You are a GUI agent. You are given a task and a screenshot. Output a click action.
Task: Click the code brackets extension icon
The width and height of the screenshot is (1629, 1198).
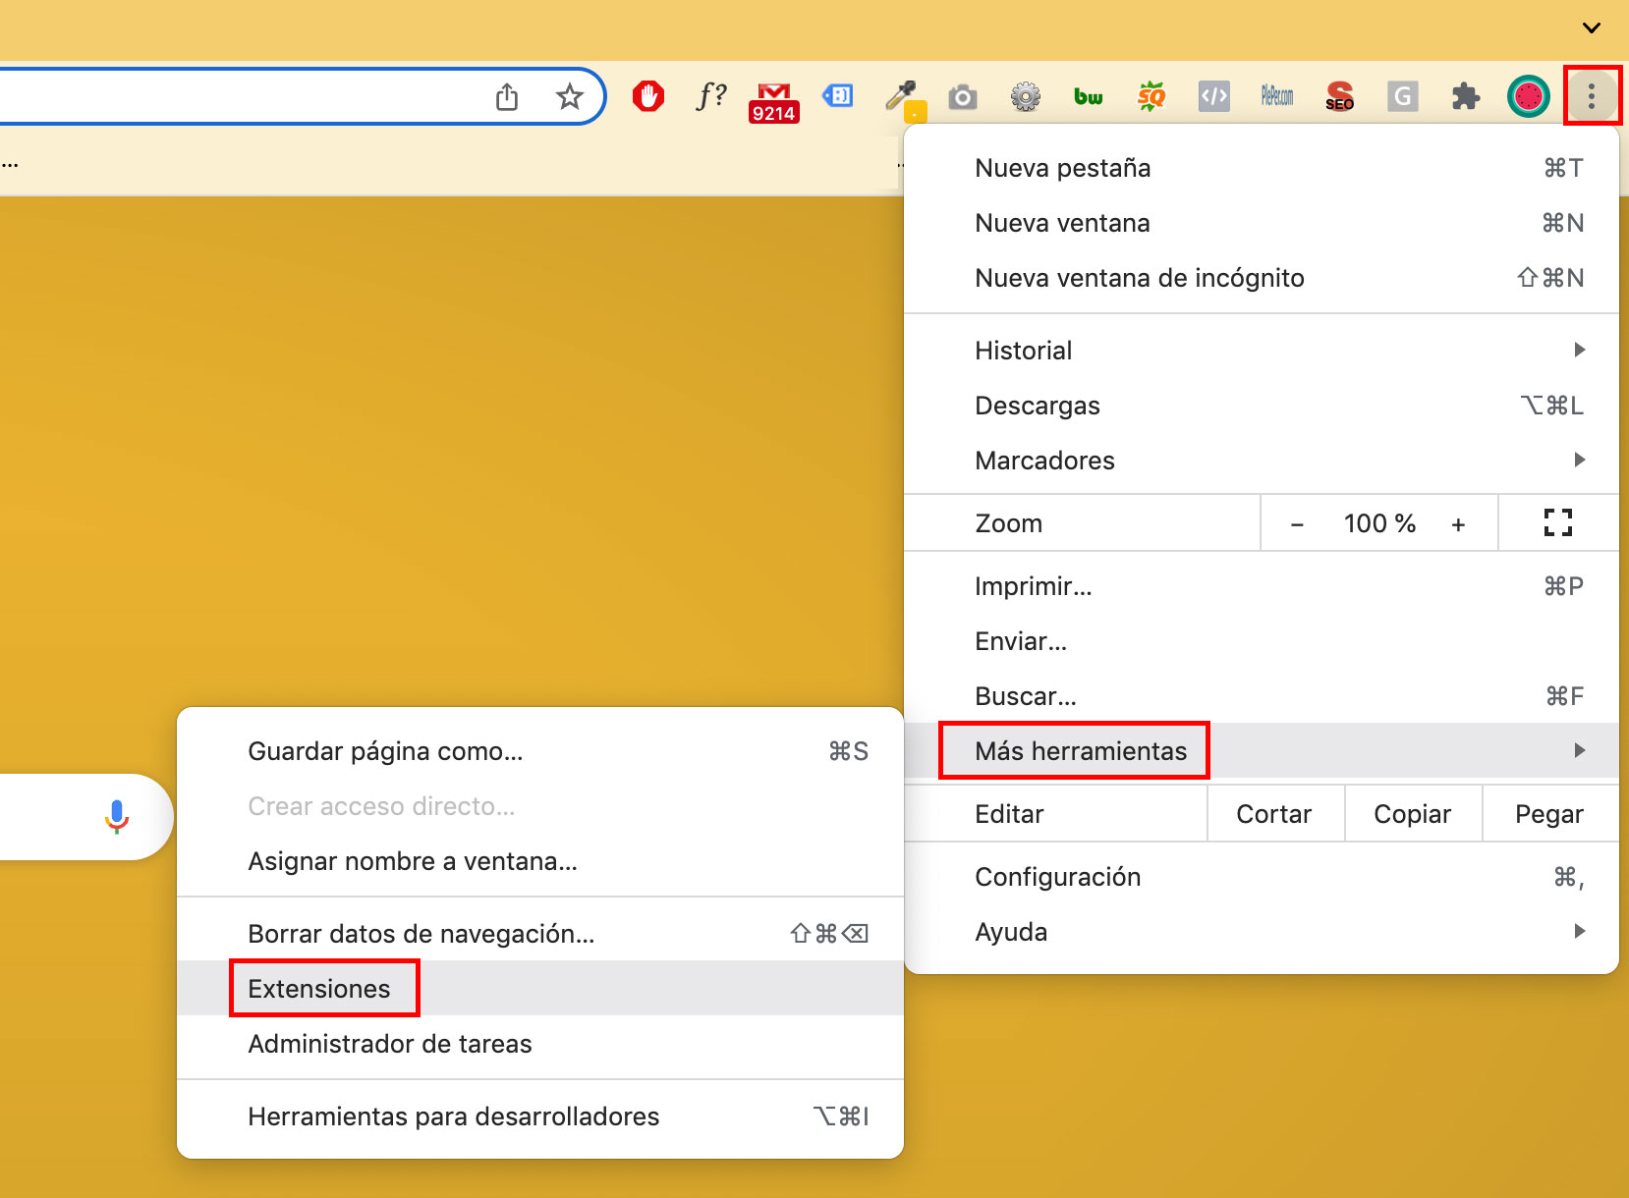[1214, 96]
